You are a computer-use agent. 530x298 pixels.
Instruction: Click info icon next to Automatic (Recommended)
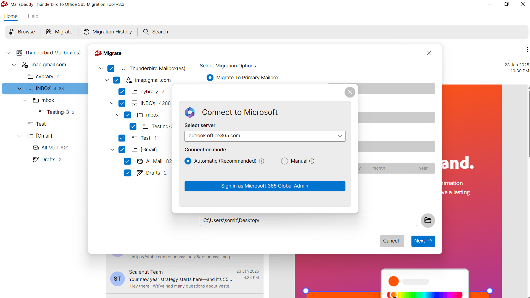click(262, 161)
